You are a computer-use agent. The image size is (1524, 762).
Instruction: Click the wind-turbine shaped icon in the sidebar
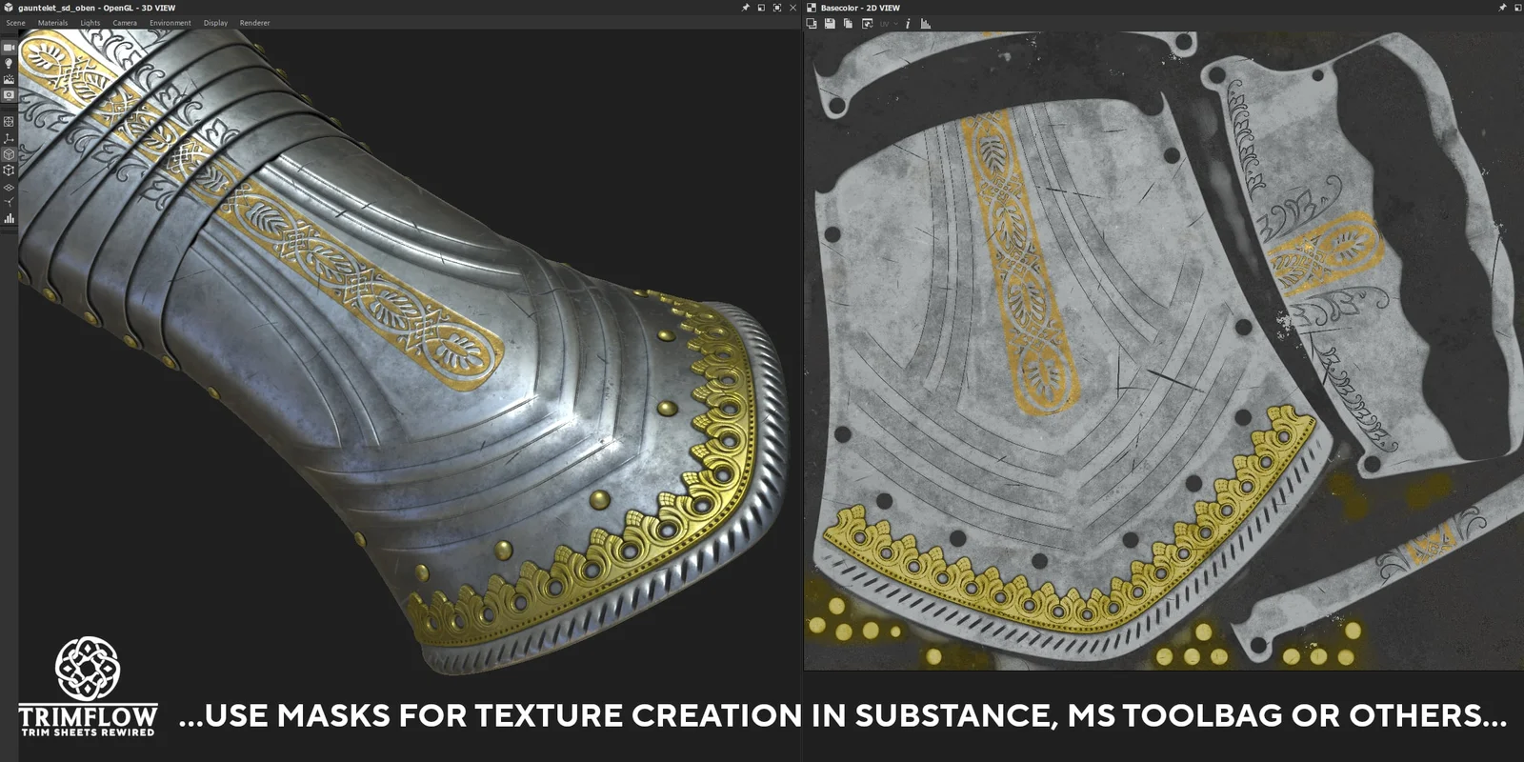coord(9,202)
